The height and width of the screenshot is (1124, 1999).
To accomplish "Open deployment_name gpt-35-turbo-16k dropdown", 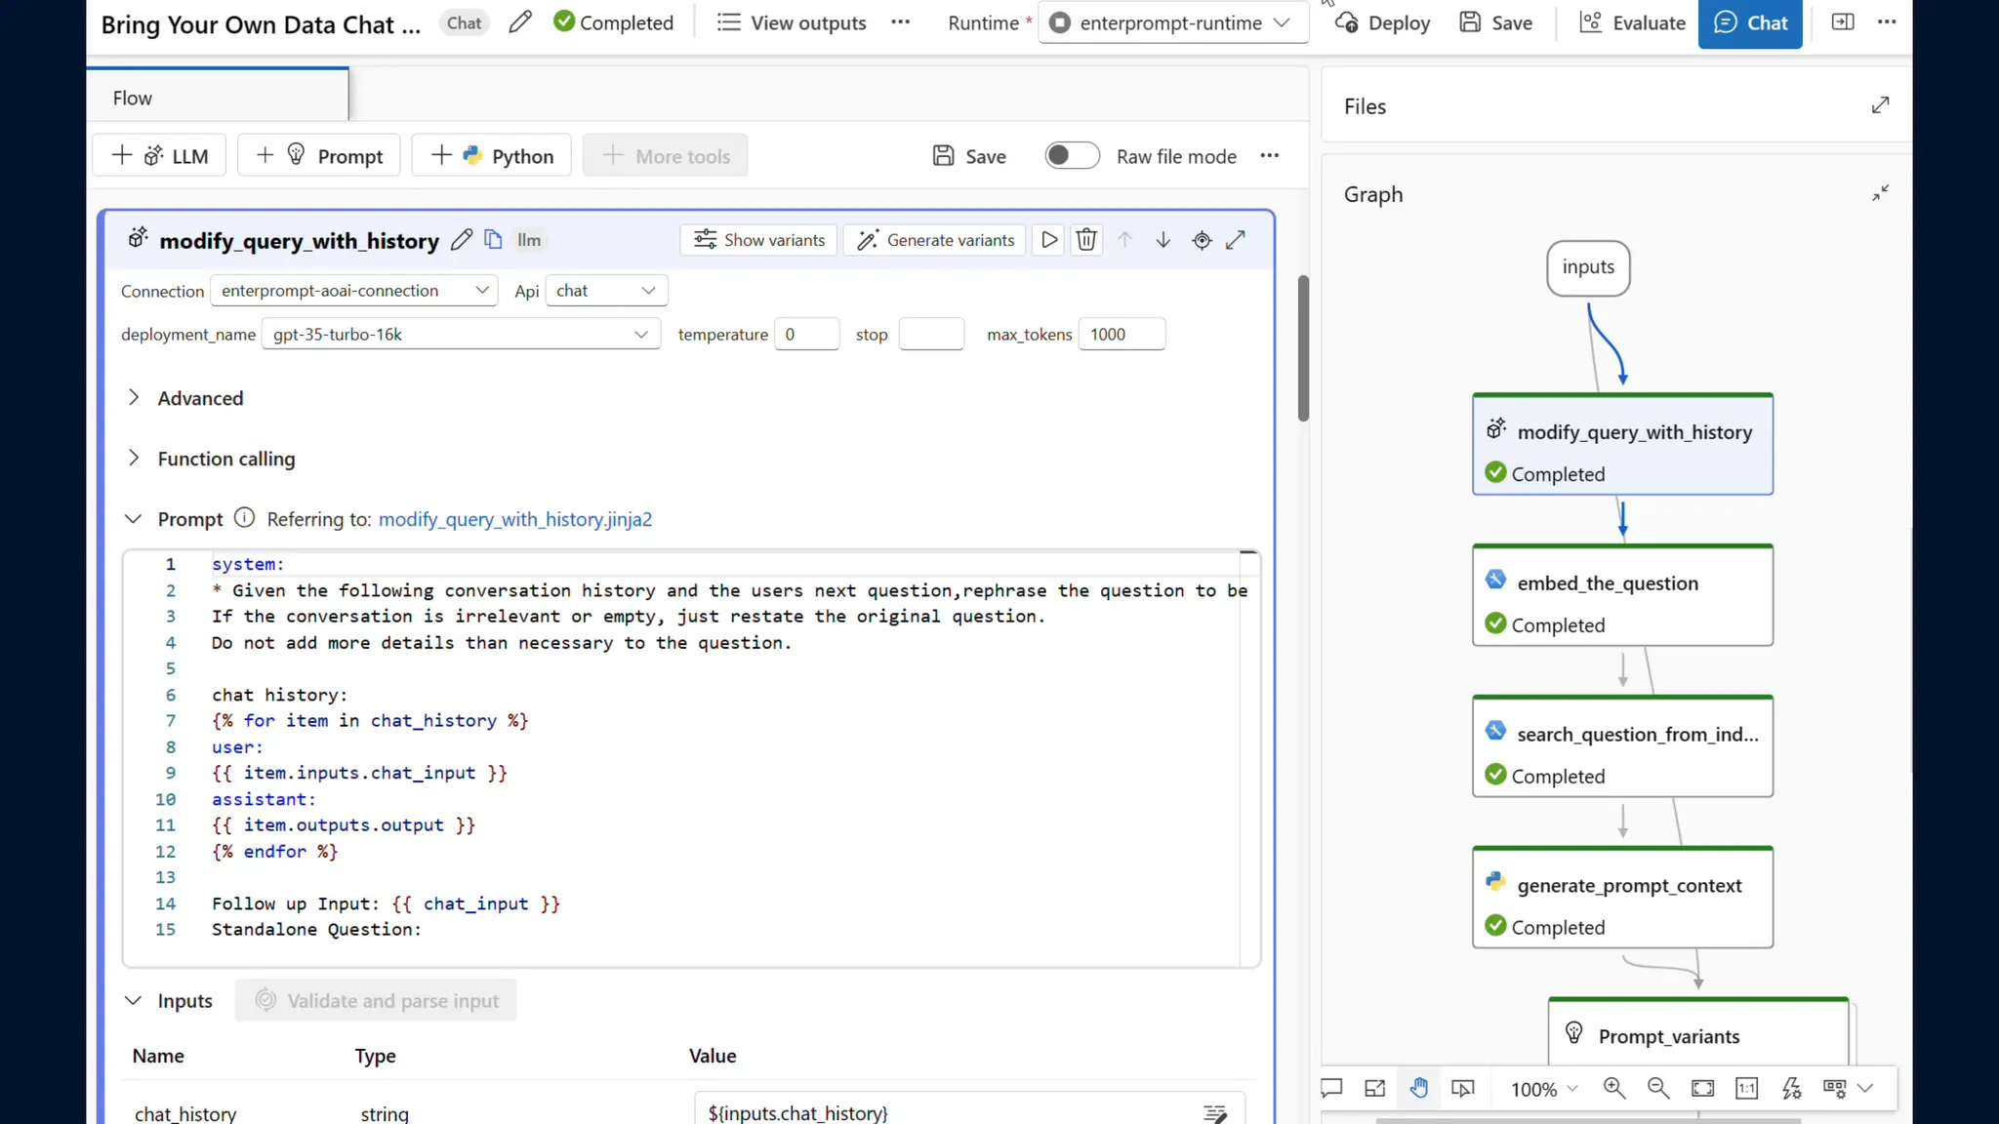I will click(x=461, y=335).
